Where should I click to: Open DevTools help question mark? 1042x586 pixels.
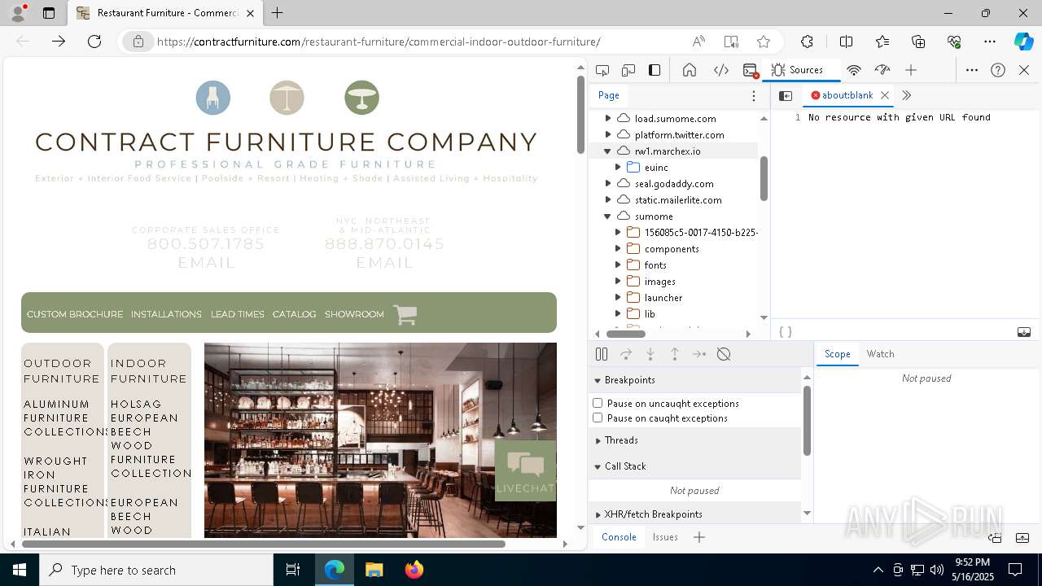point(998,70)
